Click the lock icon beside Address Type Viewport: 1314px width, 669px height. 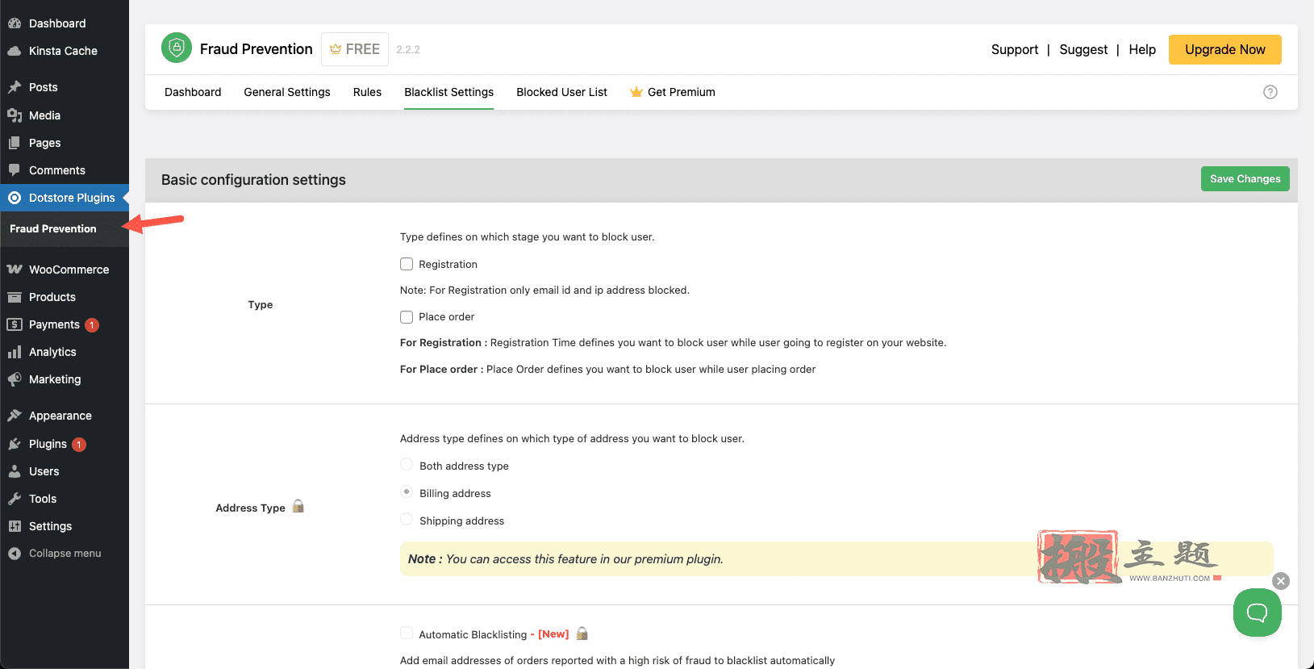[298, 506]
